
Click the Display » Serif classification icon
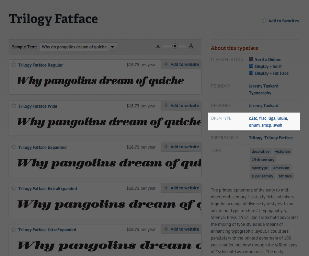point(251,66)
